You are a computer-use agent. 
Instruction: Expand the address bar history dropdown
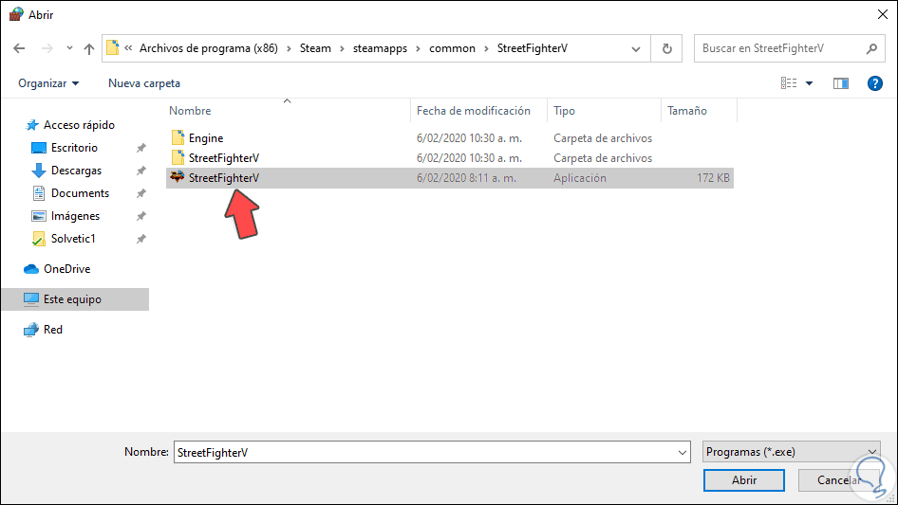(636, 48)
